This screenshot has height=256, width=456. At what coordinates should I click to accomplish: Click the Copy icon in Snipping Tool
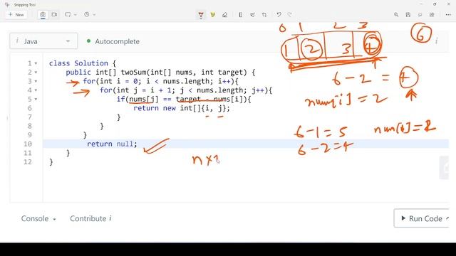coord(420,15)
